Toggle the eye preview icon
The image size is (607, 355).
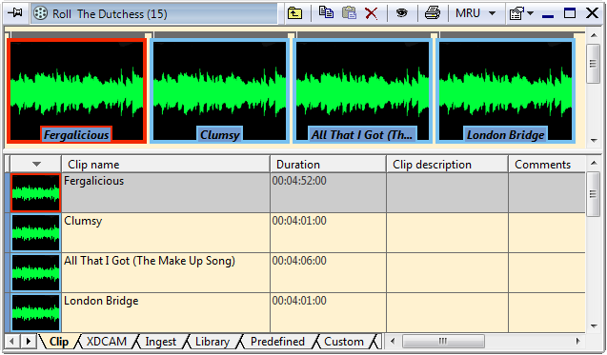point(402,13)
